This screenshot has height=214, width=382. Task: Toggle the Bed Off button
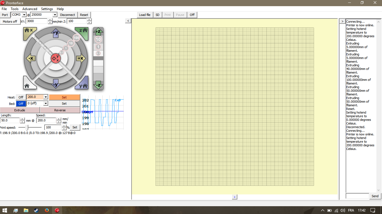pyautogui.click(x=21, y=104)
